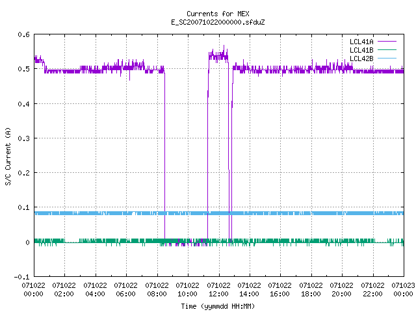
Task: Click the x-axis tick '071022 08:00'
Action: pyautogui.click(x=157, y=289)
